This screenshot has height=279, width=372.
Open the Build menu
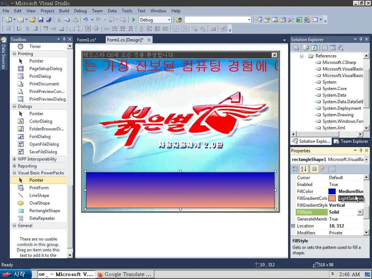pyautogui.click(x=64, y=11)
